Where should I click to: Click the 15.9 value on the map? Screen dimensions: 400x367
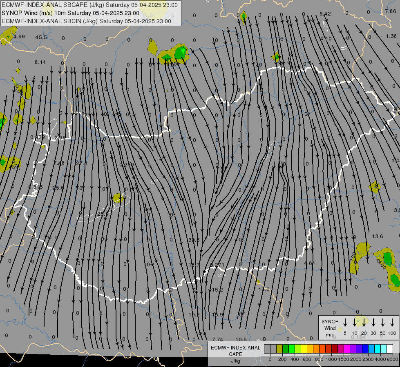(217, 314)
